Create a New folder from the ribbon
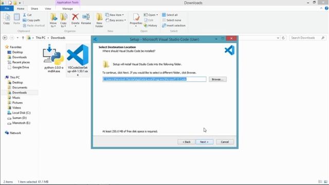 (x=99, y=21)
